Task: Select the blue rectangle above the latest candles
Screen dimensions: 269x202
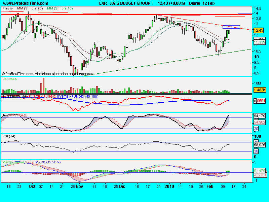Action: [231, 27]
